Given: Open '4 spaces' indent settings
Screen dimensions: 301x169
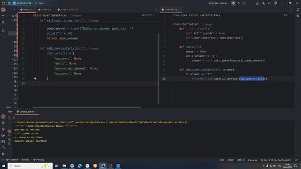Looking at the screenshot, I should [x=252, y=160].
